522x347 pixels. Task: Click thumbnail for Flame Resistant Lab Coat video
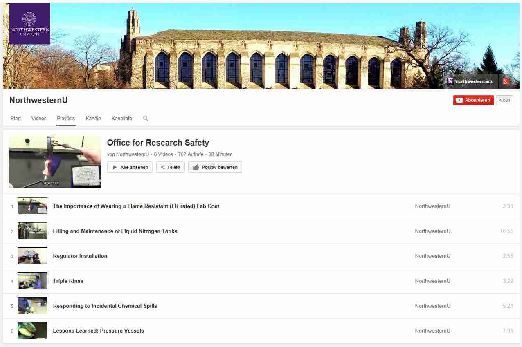click(32, 206)
